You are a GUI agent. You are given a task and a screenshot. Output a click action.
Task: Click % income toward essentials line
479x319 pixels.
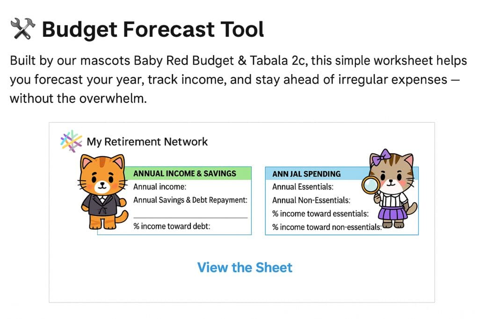point(320,213)
